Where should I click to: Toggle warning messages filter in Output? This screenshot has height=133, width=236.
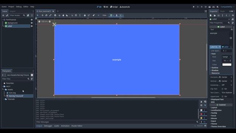[203, 118]
